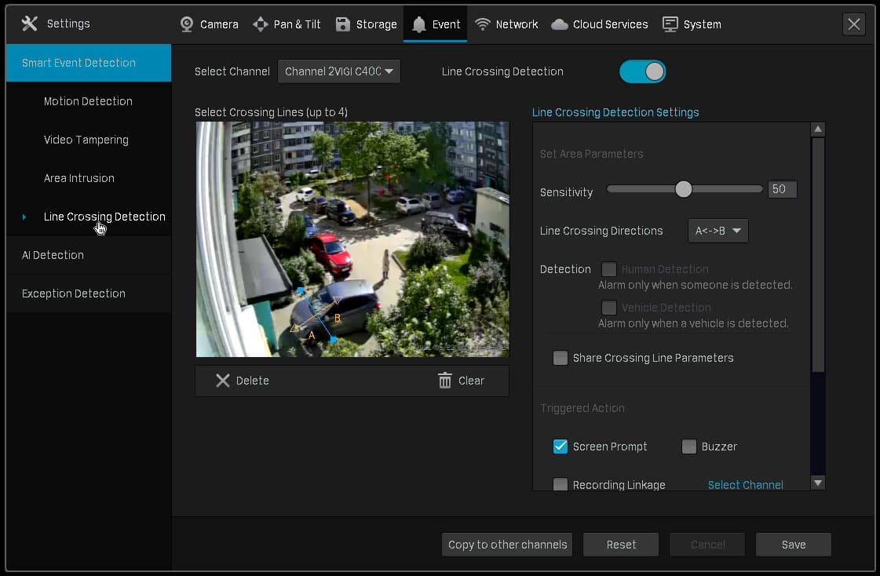Click the System monitor icon

[x=670, y=24]
